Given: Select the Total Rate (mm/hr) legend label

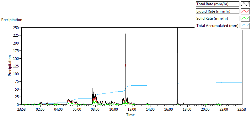Looking at the screenshot, I should pyautogui.click(x=217, y=4).
